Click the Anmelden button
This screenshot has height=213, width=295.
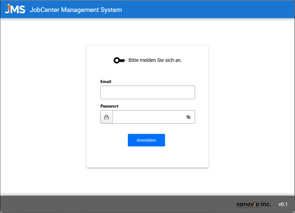(x=146, y=140)
